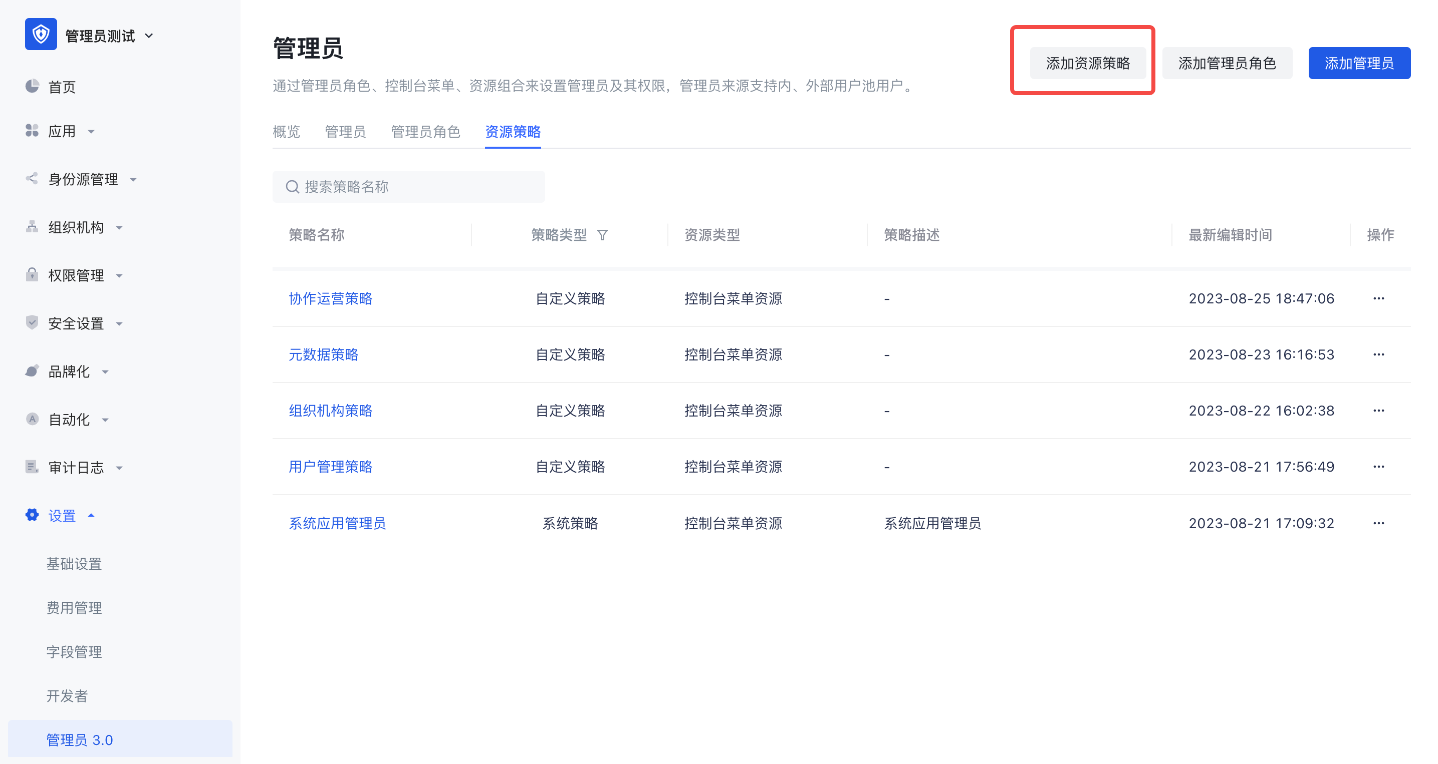Expand the 审计日志 sidebar menu
Viewport: 1438px width, 764px height.
[77, 467]
